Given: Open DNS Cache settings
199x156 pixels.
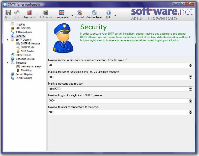Looking at the screenshot, I should [27, 51].
